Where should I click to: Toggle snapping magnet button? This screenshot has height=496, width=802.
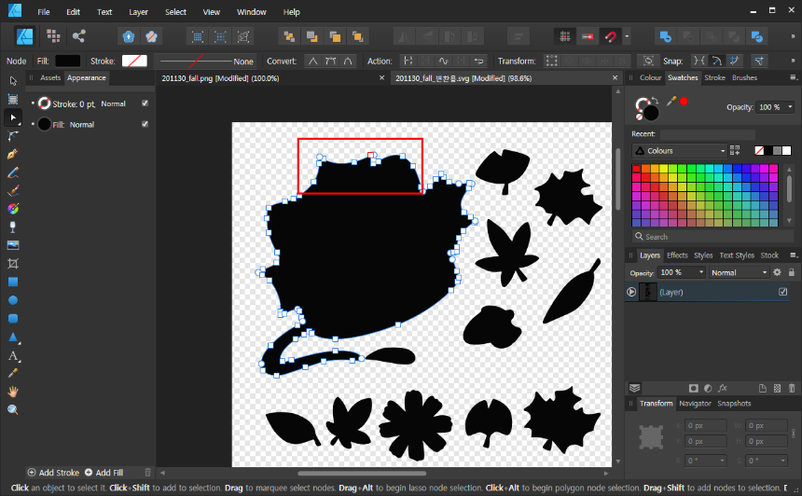pos(610,36)
